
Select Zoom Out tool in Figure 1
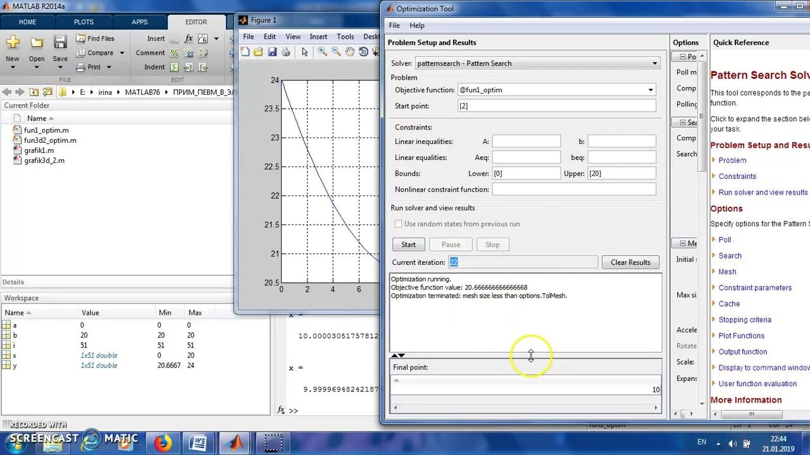[336, 52]
